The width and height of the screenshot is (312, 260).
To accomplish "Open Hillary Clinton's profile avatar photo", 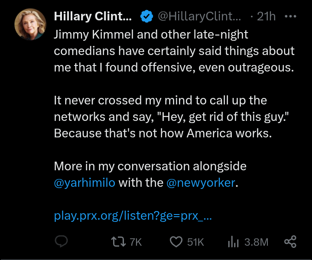I will [30, 24].
